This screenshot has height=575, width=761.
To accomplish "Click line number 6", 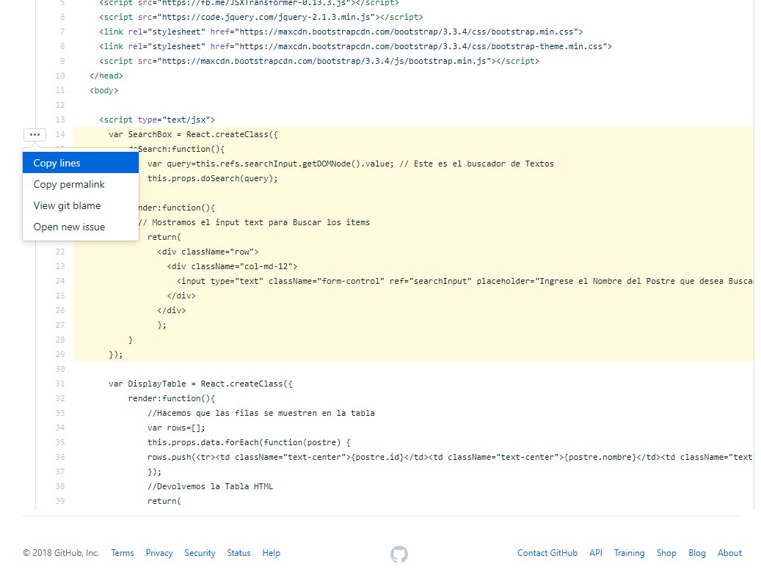I will coord(62,17).
